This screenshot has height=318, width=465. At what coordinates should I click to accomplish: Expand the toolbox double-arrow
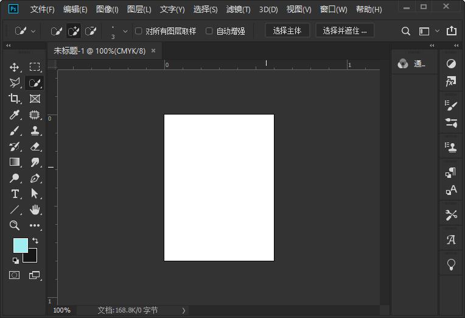click(9, 46)
